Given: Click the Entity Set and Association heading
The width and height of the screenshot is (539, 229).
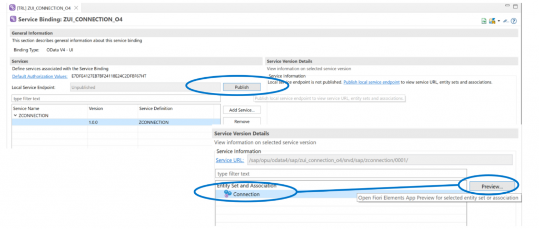Looking at the screenshot, I should pos(246,186).
